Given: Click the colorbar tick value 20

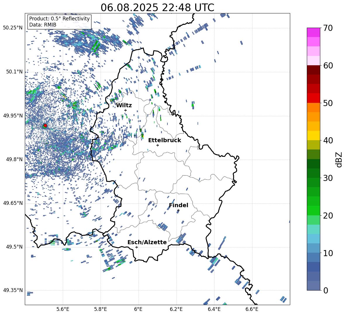Looking at the screenshot, I should [328, 215].
